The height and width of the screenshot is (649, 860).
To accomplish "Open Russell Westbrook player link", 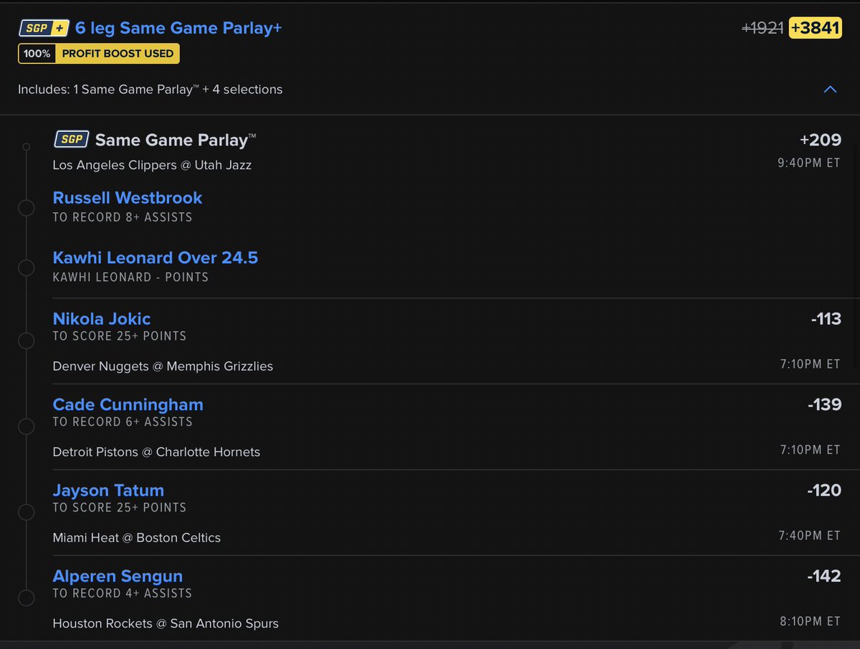I will [128, 198].
